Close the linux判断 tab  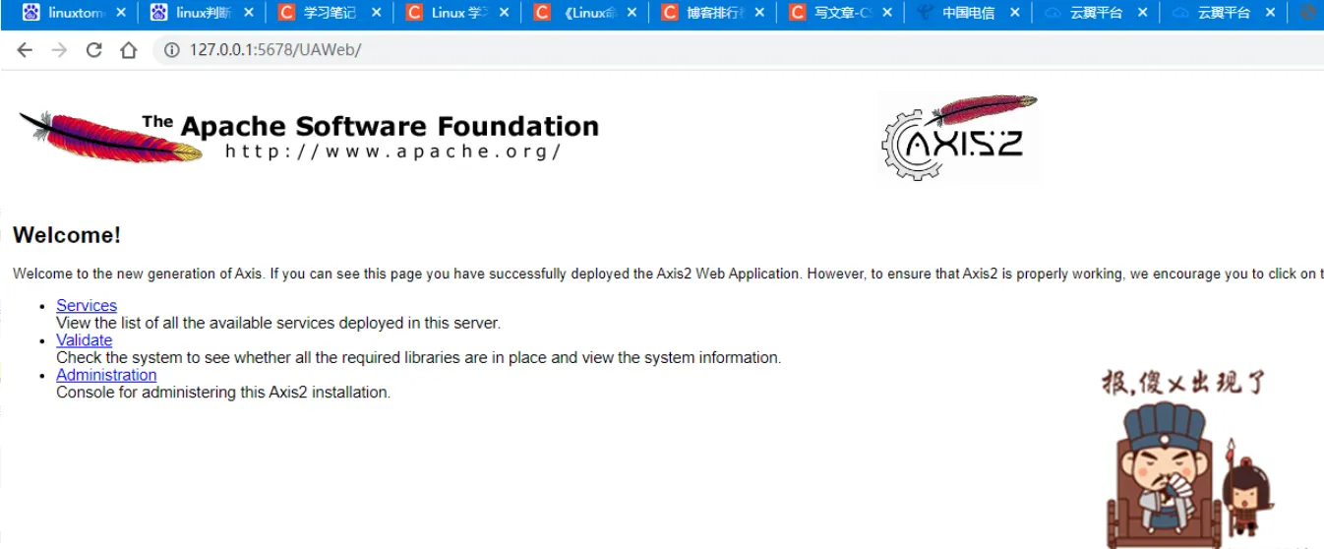point(248,13)
